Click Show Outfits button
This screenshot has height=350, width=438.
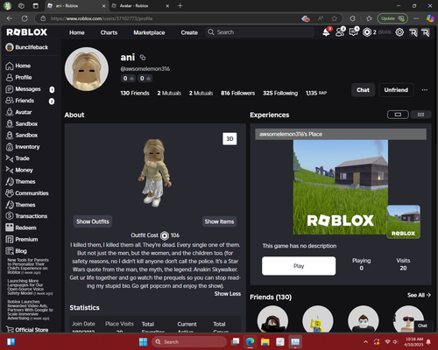pos(93,221)
